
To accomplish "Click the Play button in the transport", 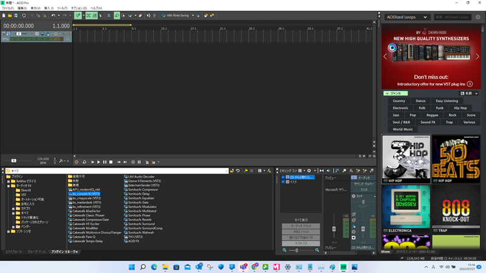I will [98, 162].
